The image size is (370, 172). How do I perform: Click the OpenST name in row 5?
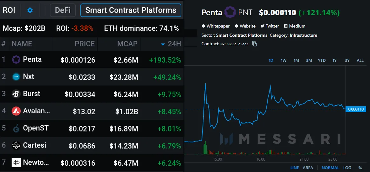click(36, 128)
